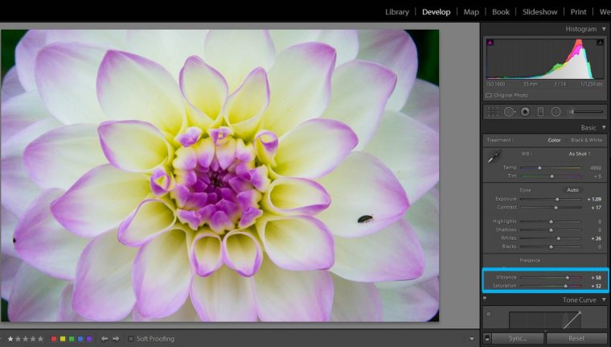Set rating to four stars
Image resolution: width=611 pixels, height=347 pixels.
tap(33, 339)
